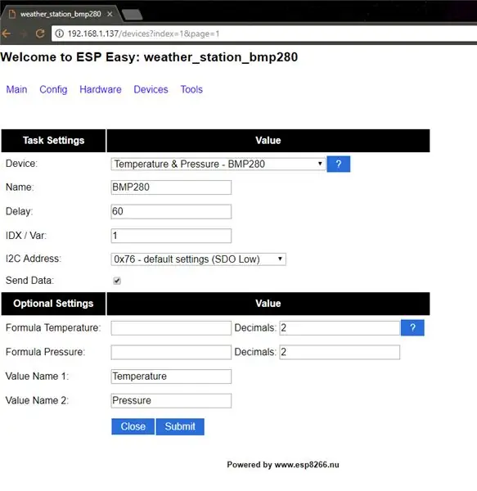
Task: Click the 'Formula Temperature:' label
Action: point(53,327)
